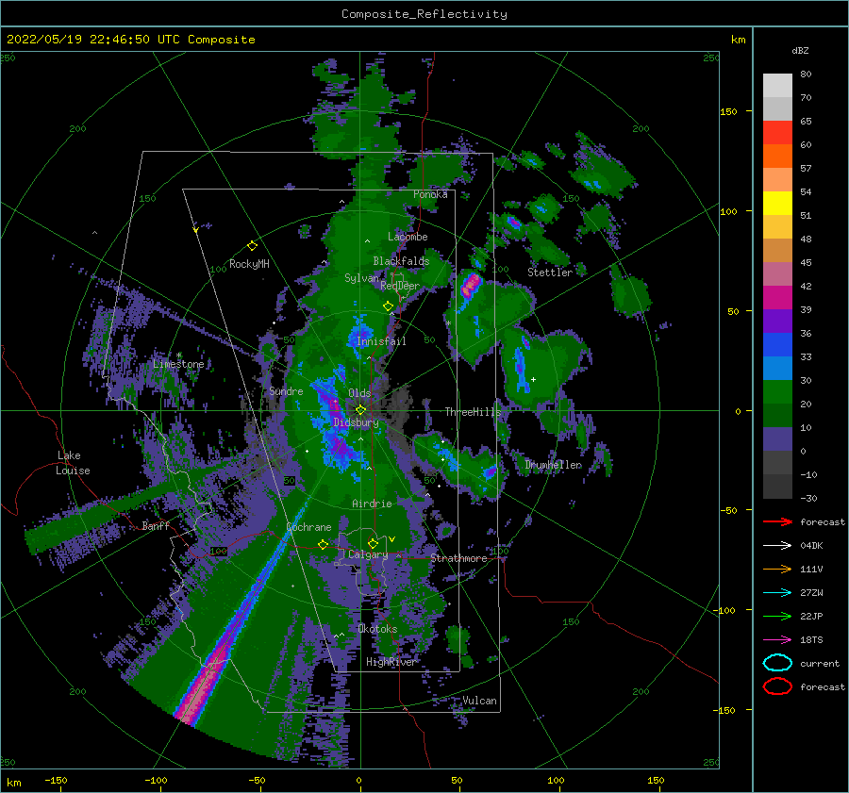This screenshot has height=793, width=849.
Task: Click the RockyMH label on the map
Action: (249, 264)
